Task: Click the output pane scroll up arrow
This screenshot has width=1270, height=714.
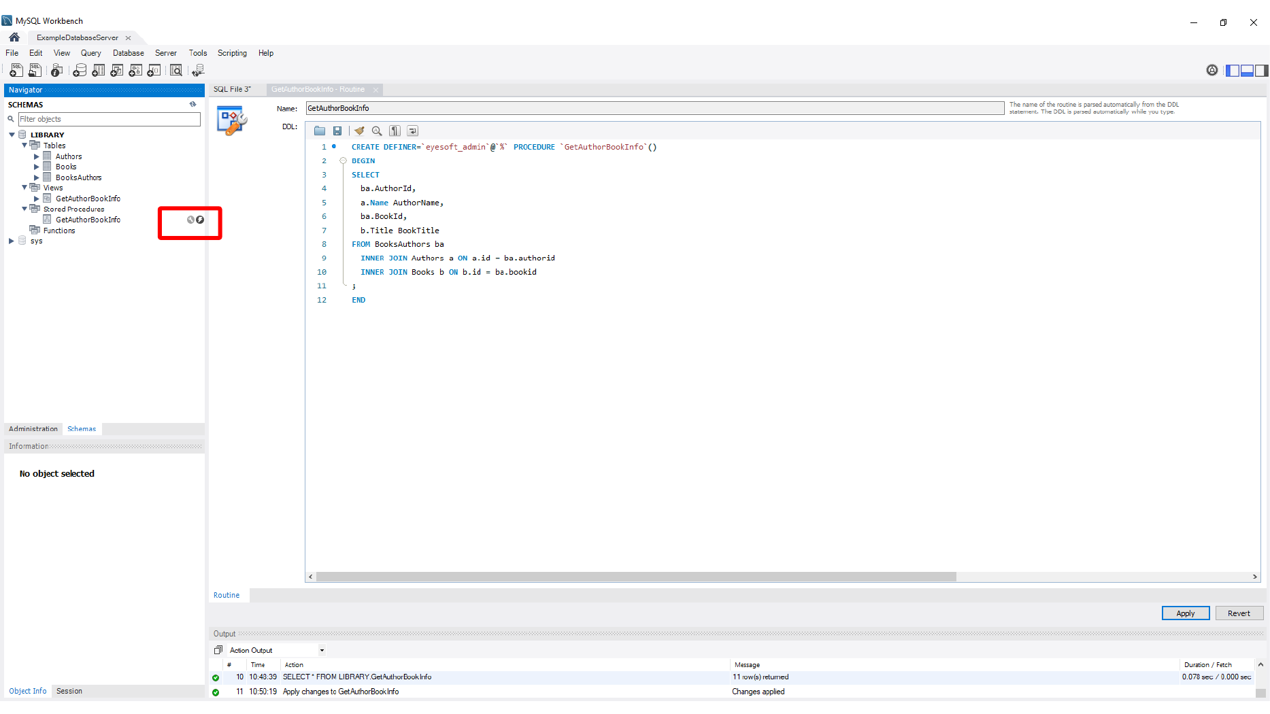Action: click(x=1260, y=665)
